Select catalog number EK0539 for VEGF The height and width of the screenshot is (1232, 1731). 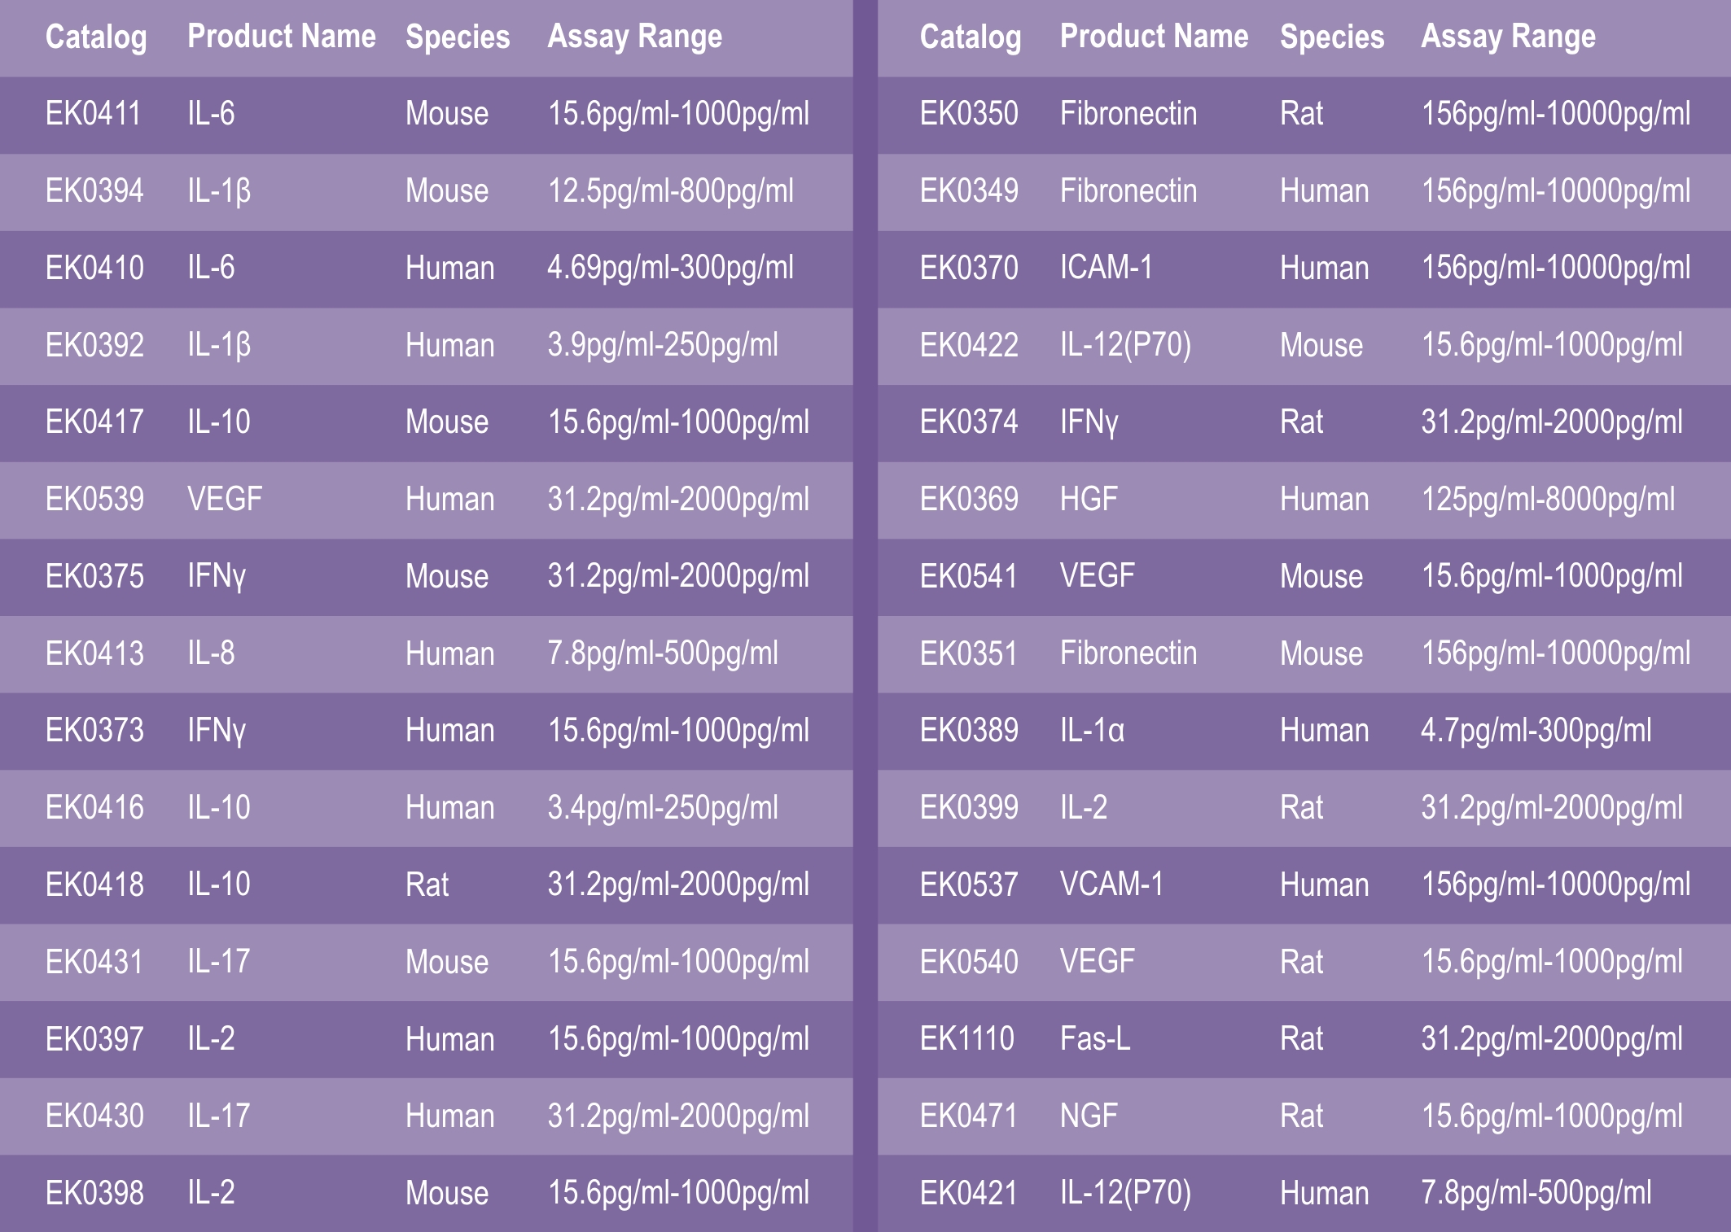(94, 499)
